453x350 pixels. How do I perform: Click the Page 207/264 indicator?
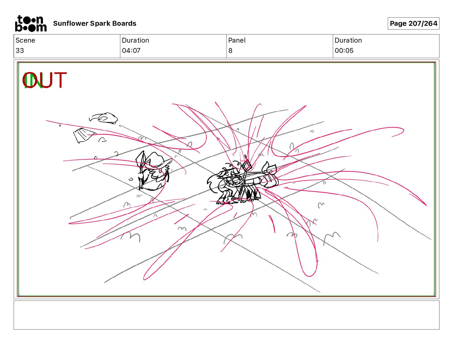[414, 23]
